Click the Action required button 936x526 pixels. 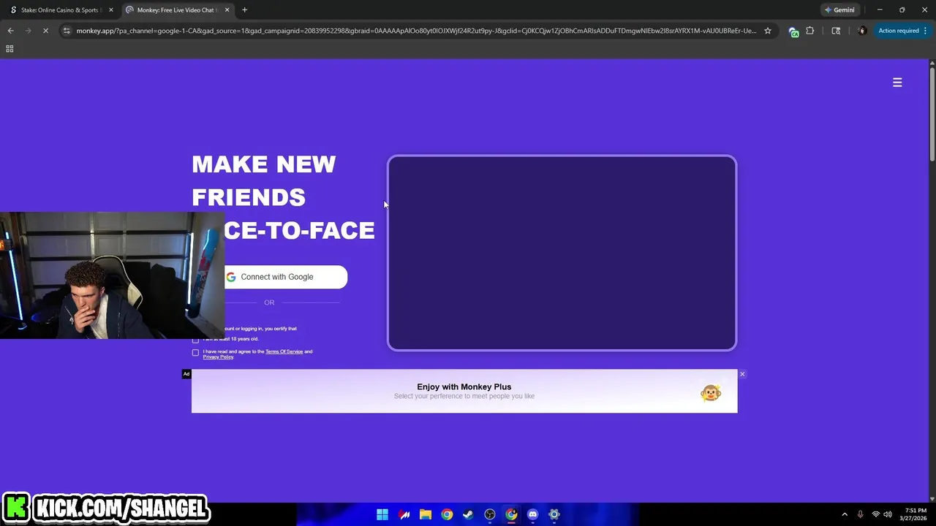tap(902, 31)
